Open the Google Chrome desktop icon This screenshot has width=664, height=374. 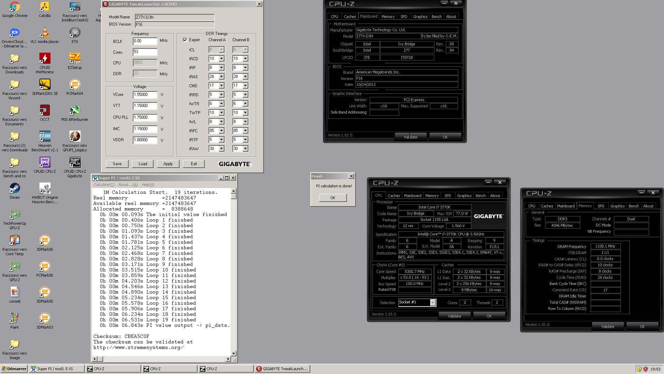pos(15,9)
